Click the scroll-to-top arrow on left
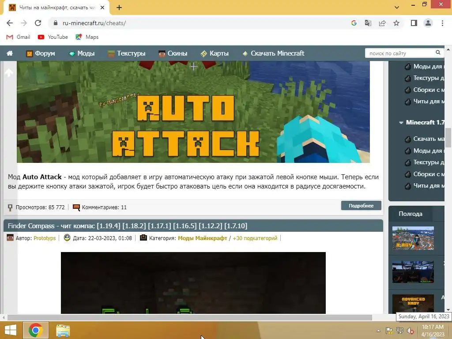 [9, 73]
